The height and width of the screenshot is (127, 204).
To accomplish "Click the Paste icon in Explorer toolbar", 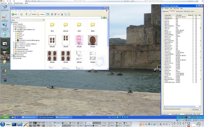I will click(x=69, y=14).
